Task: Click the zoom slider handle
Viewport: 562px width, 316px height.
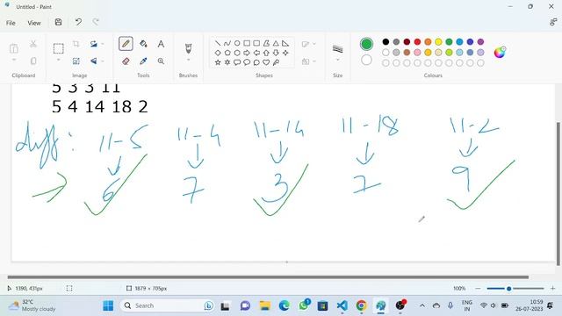Action: [508, 289]
